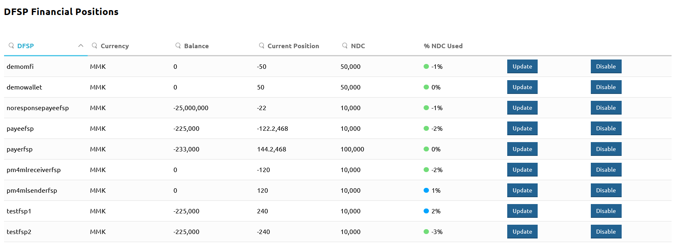Hit Update for testfsp2
The width and height of the screenshot is (674, 249).
pos(522,232)
